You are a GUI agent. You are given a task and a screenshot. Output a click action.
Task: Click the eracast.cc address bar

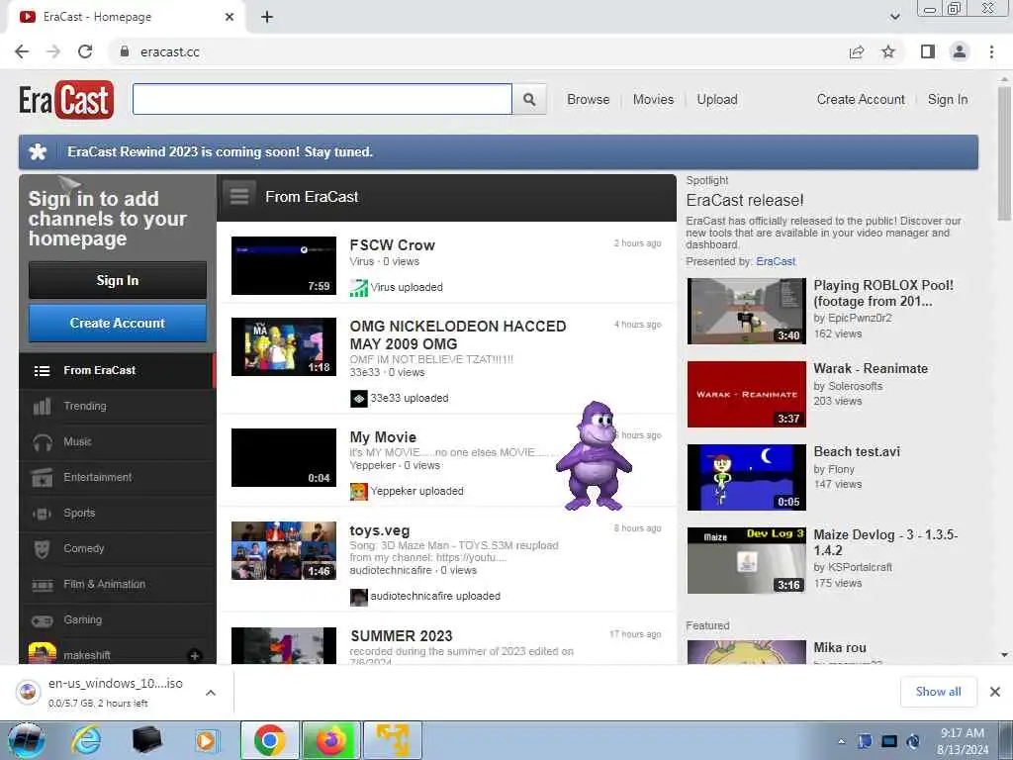pos(478,51)
